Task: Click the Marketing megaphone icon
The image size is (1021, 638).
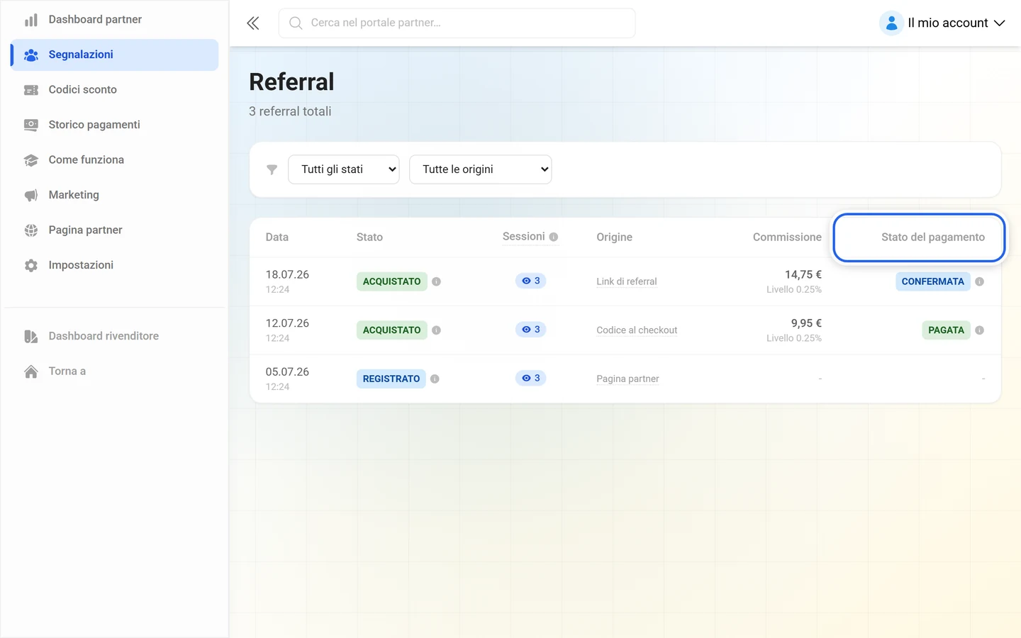Action: tap(31, 195)
